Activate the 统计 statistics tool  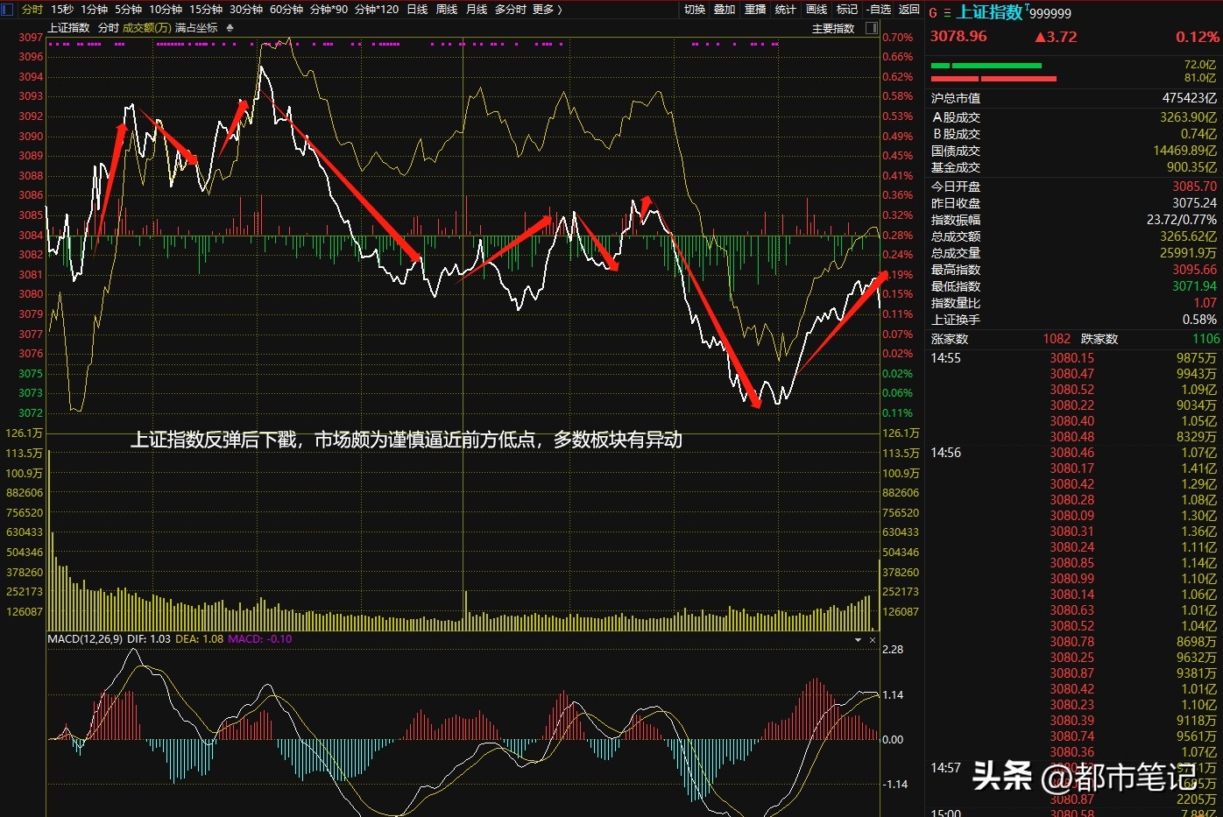tap(786, 10)
